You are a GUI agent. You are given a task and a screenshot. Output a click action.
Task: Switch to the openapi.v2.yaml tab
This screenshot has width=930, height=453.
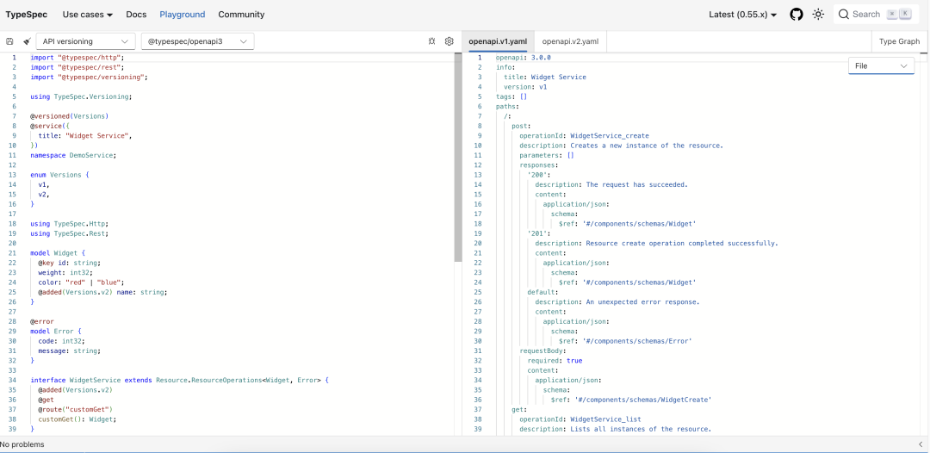click(570, 41)
